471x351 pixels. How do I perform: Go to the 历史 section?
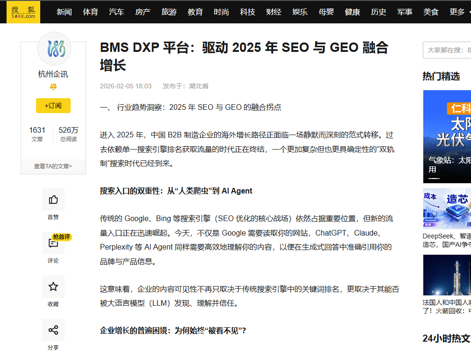click(378, 12)
